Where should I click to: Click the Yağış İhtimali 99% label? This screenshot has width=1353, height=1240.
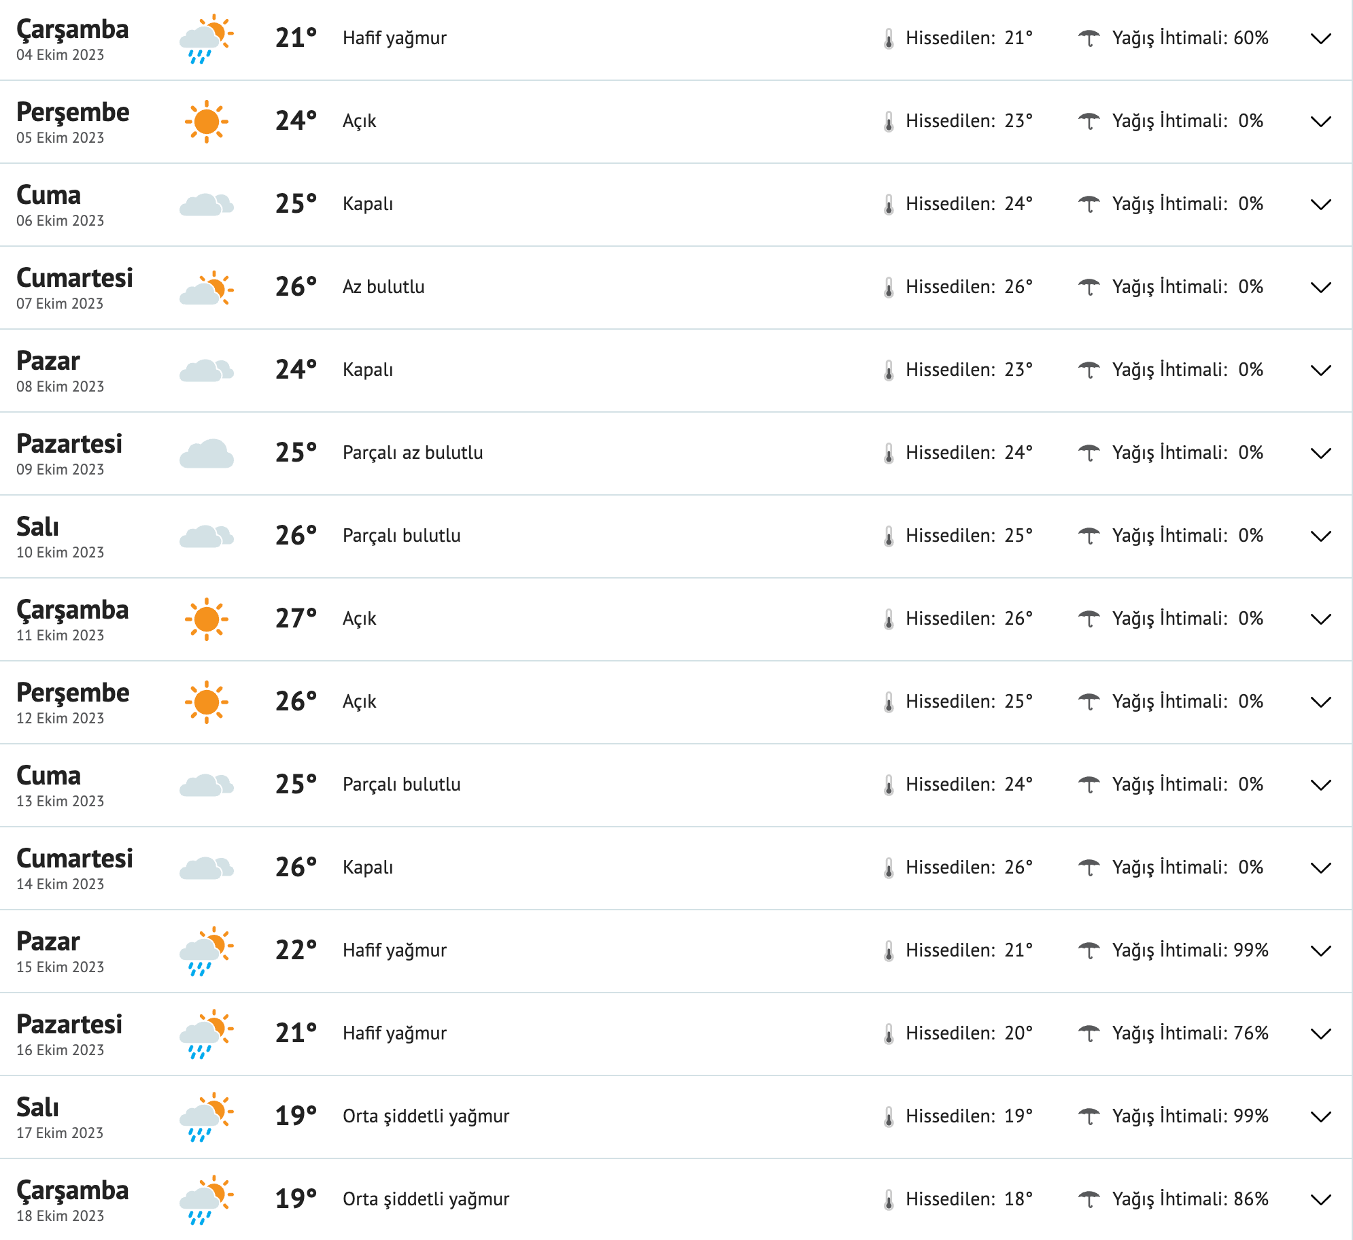coord(1190,950)
